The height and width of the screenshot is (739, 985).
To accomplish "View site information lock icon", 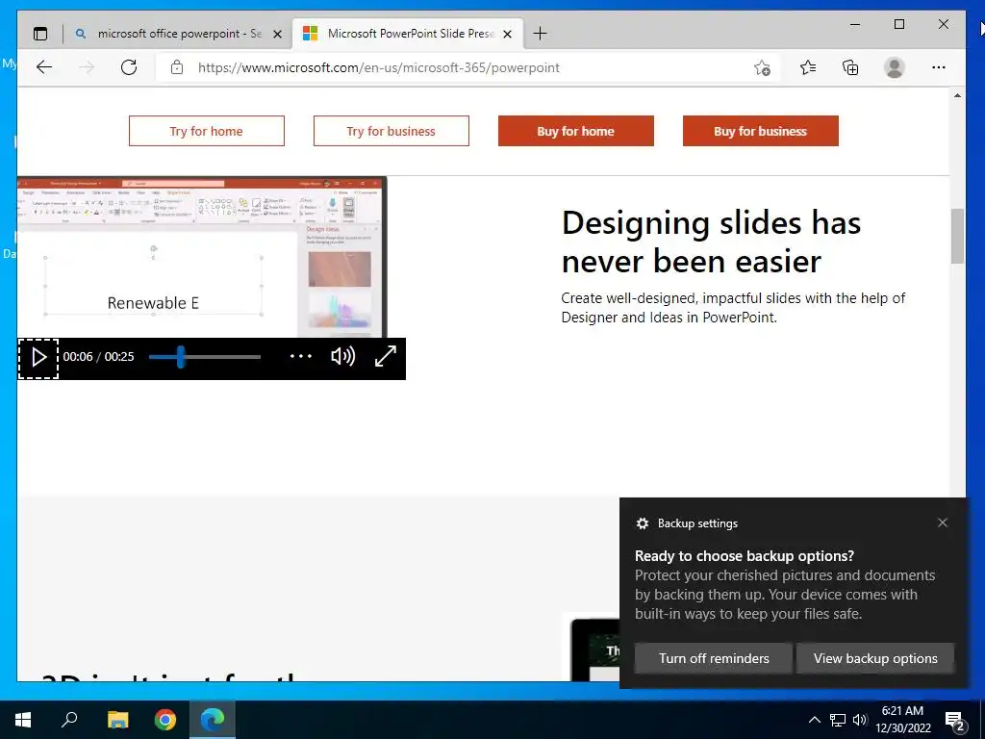I will pos(177,67).
